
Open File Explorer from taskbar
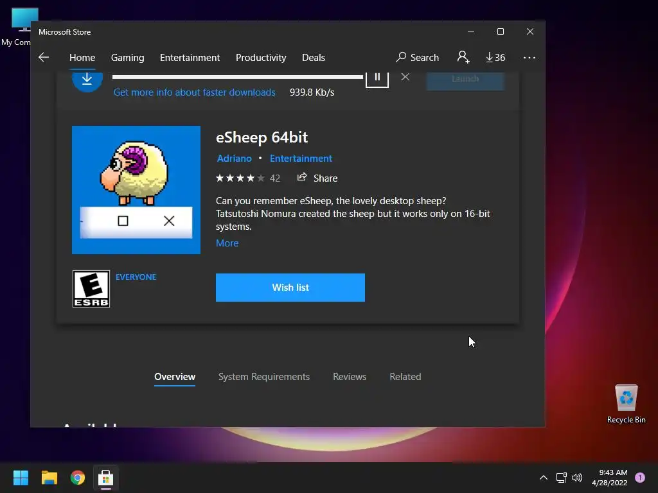coord(49,478)
